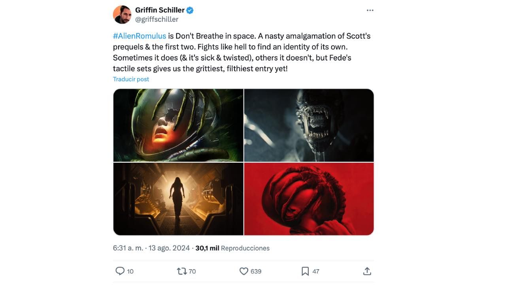Click the 30,1 mil Reproducciones count
Image resolution: width=506 pixels, height=285 pixels.
click(232, 248)
